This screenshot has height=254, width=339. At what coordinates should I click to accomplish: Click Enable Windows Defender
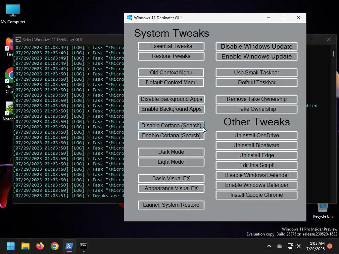[x=257, y=185]
